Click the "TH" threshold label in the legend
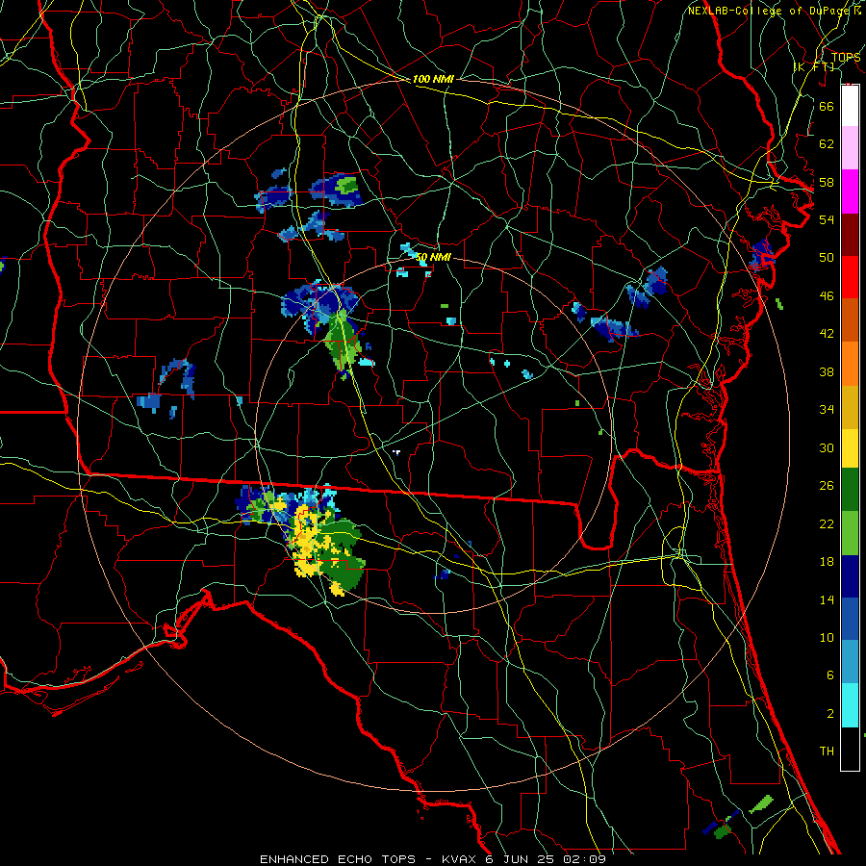This screenshot has width=866, height=866. [827, 751]
